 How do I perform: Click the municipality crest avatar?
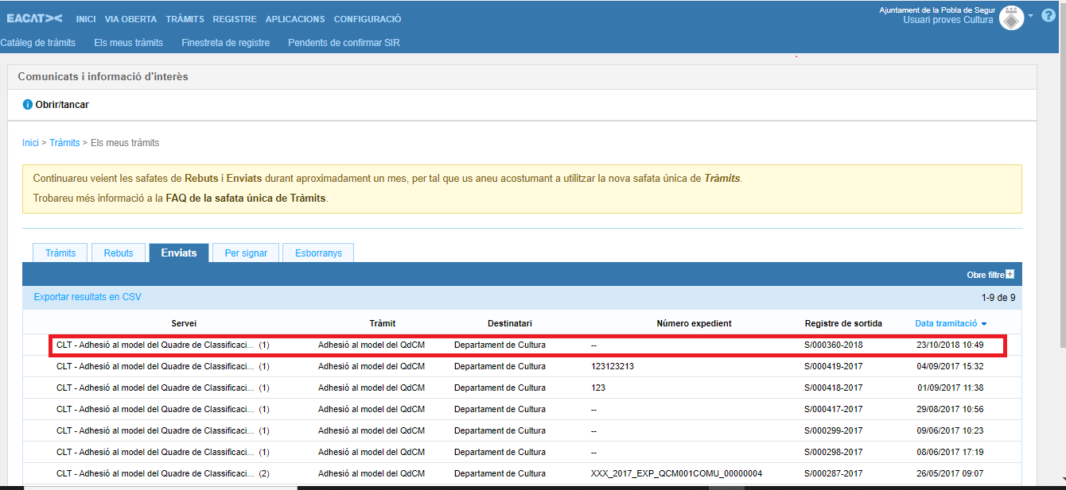coord(1011,17)
